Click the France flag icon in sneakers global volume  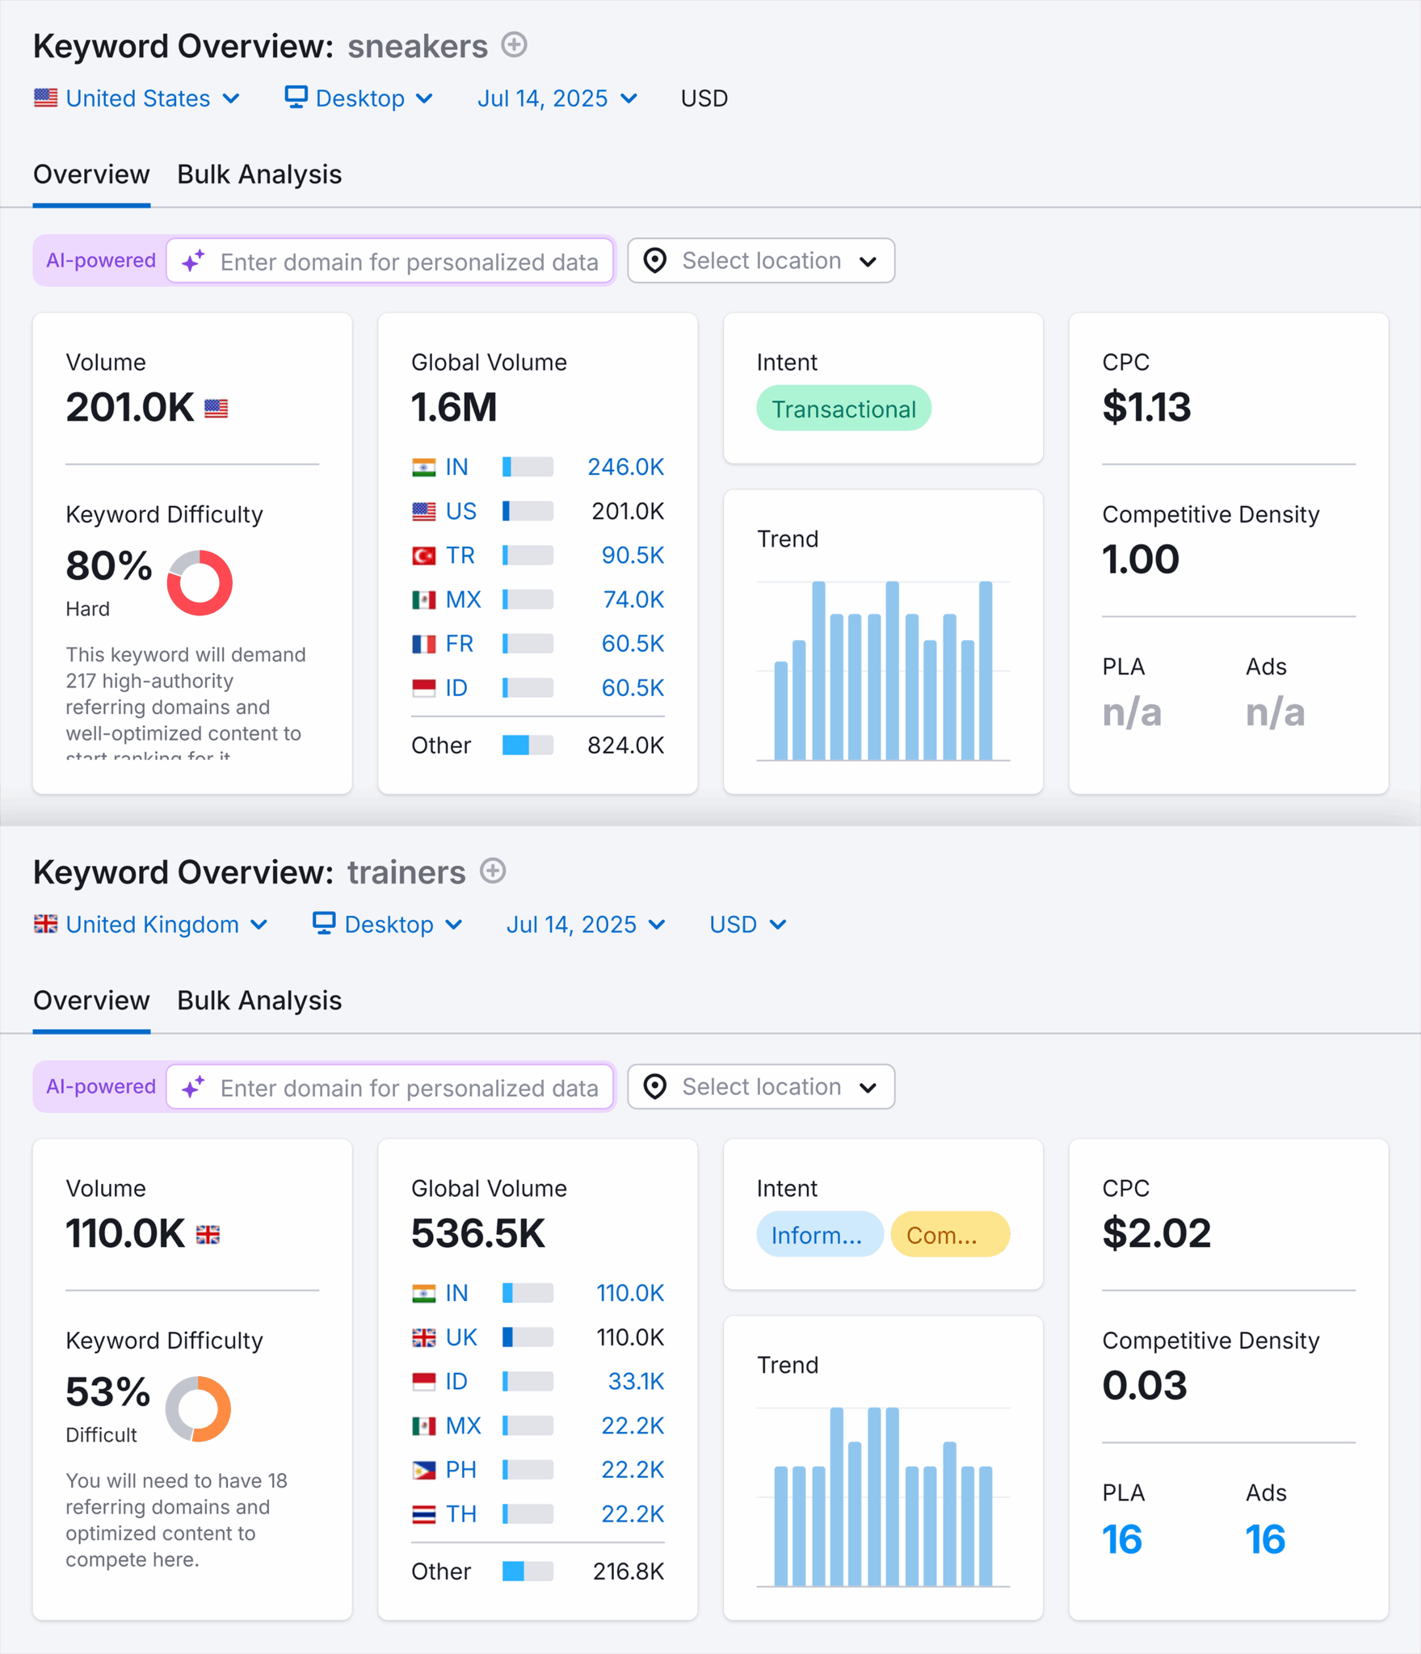click(x=423, y=644)
